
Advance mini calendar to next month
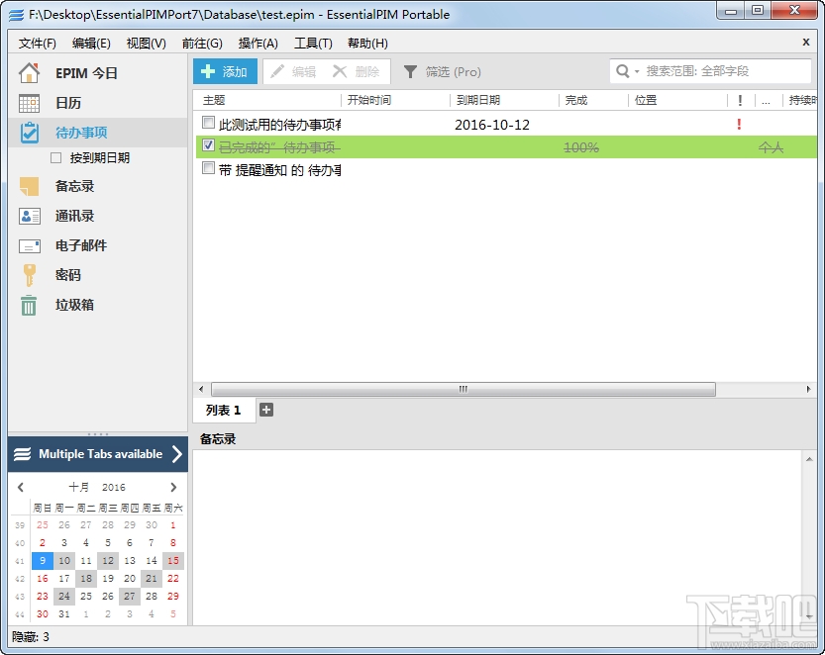pyautogui.click(x=173, y=487)
